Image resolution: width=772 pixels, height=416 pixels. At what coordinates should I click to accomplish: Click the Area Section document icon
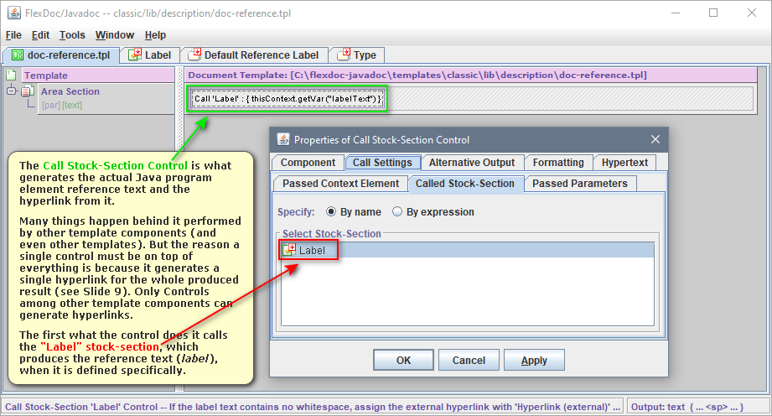point(27,91)
